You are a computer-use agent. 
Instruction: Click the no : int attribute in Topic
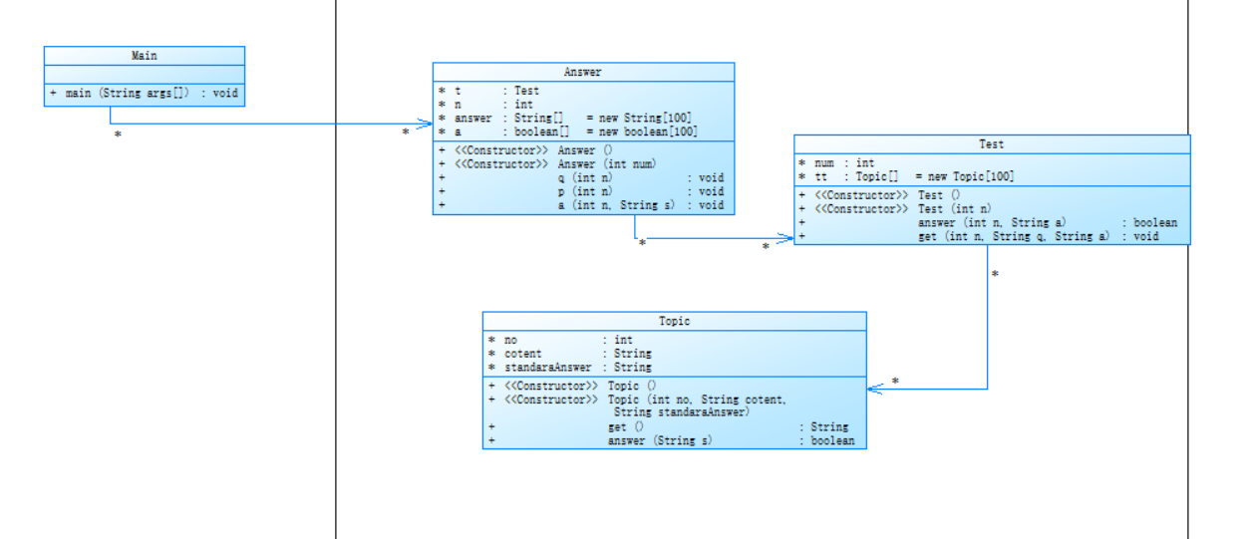tap(675, 340)
